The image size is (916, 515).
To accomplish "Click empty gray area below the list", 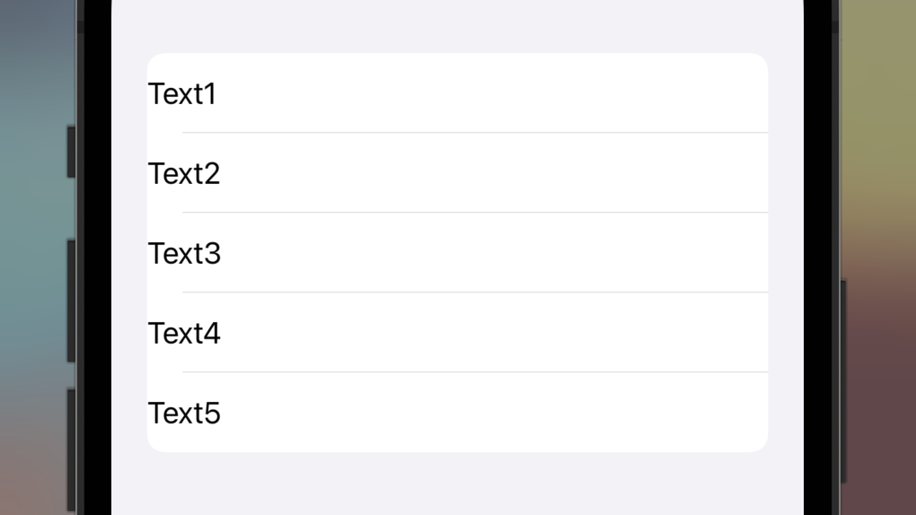I will pyautogui.click(x=457, y=484).
